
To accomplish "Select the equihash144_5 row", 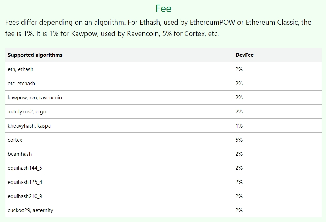I will [25, 168].
